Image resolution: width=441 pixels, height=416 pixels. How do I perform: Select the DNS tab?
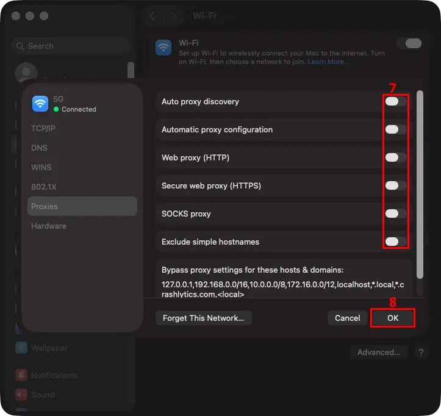(x=40, y=148)
